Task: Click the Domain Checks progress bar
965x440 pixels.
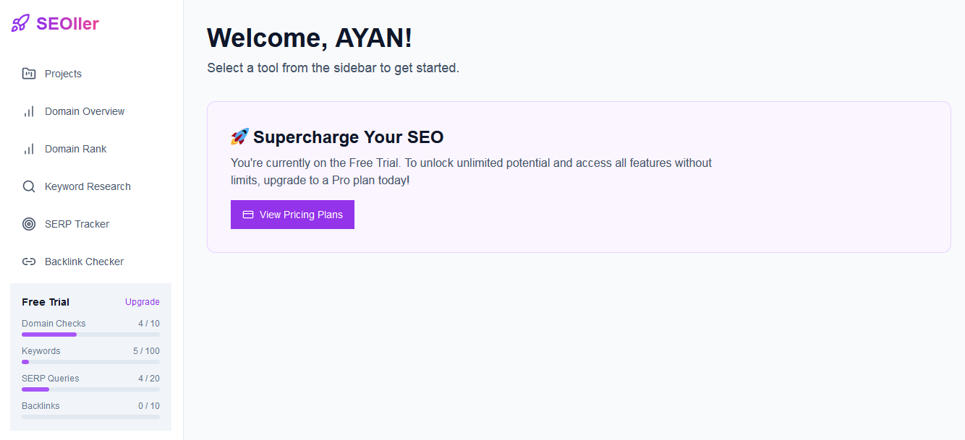Action: [90, 335]
